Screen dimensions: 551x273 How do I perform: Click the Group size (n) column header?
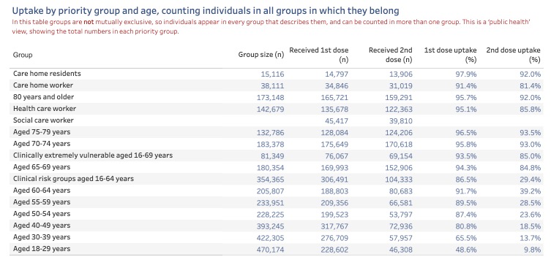coord(261,55)
